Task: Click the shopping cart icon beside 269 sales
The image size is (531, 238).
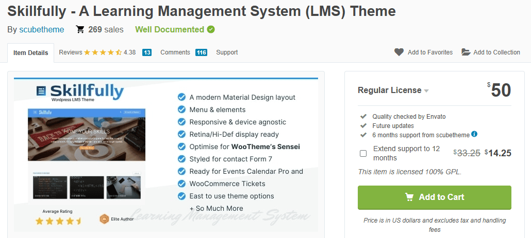Action: [80, 29]
